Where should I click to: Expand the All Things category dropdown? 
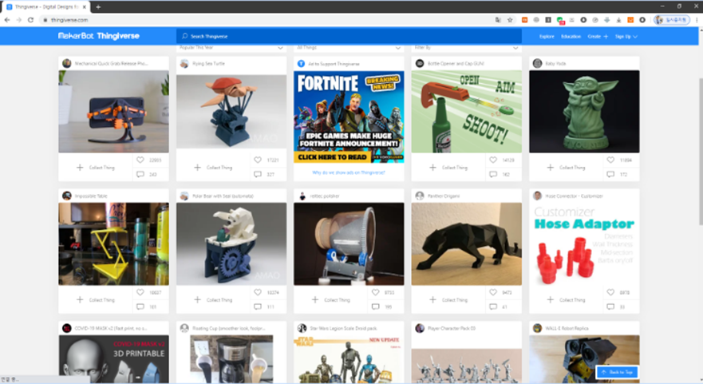tap(349, 48)
